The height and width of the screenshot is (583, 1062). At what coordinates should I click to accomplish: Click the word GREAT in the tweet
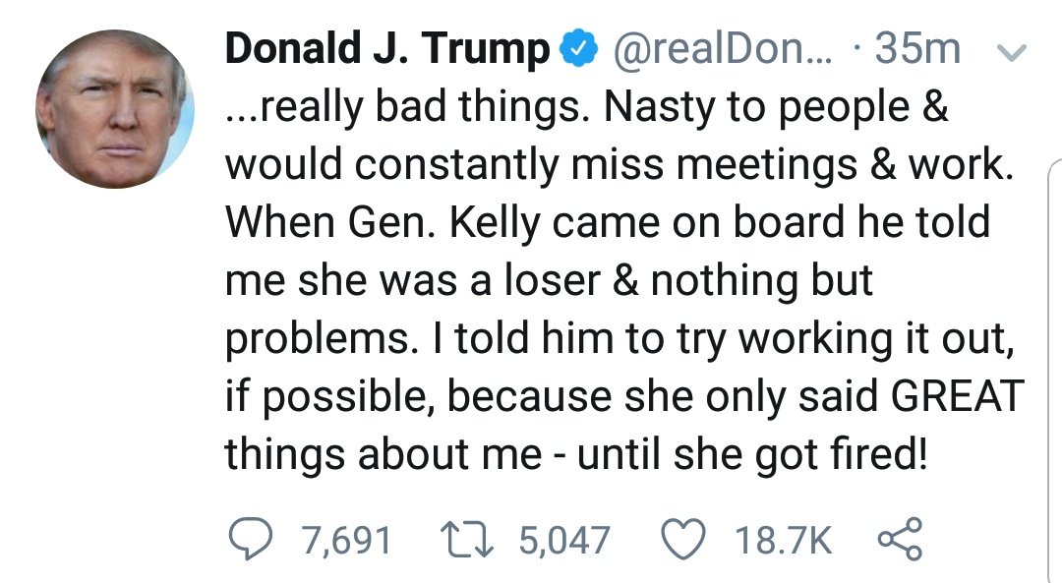pos(957,395)
